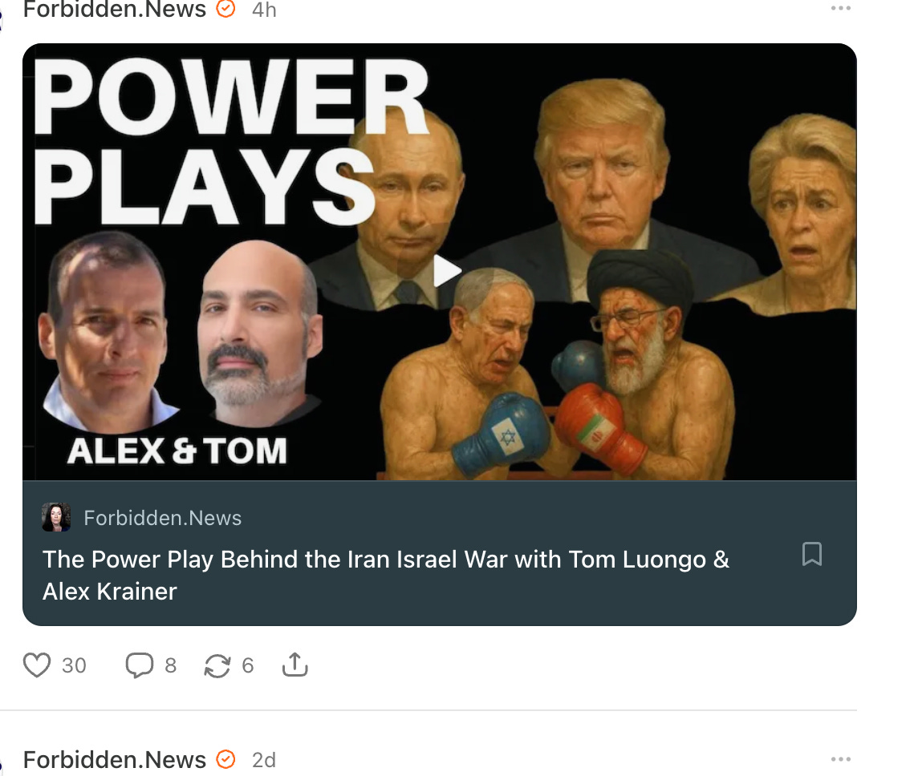The width and height of the screenshot is (910, 776).
Task: Open the 2d timestamp of the post
Action: 264,760
